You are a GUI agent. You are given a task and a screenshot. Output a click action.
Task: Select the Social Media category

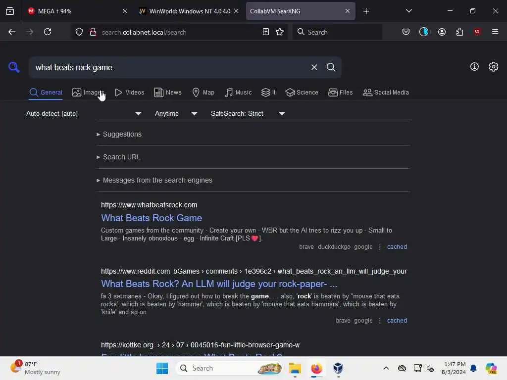386,93
